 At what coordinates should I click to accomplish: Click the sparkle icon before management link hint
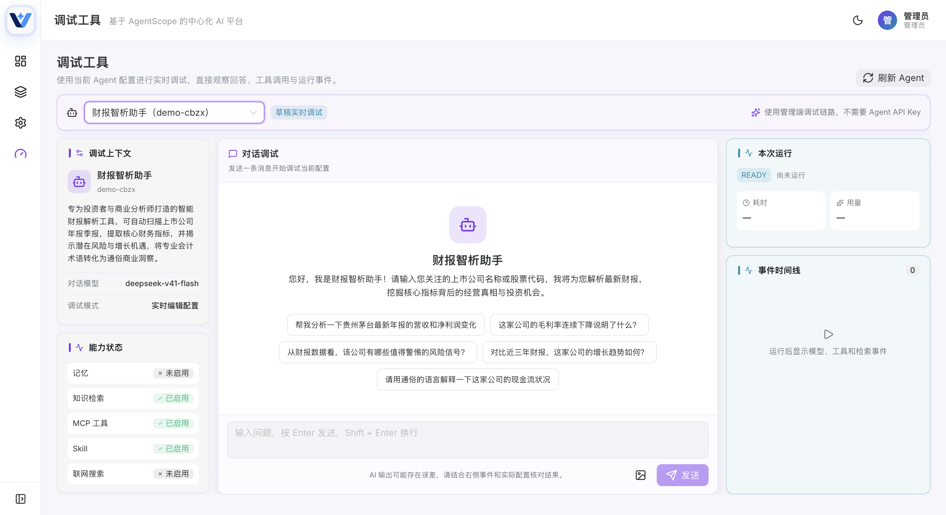[756, 112]
